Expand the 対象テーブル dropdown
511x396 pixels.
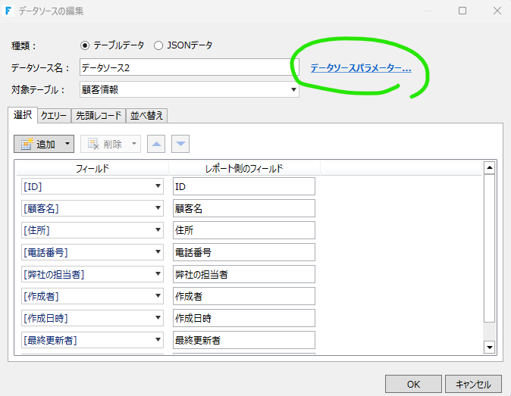click(x=293, y=90)
